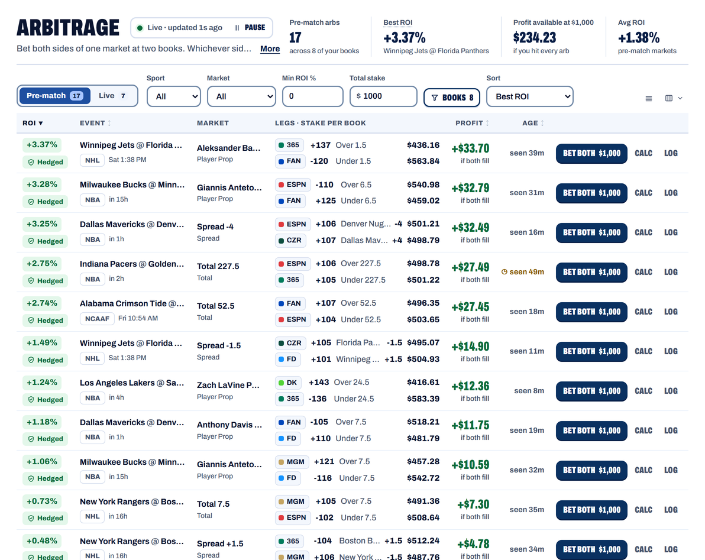Screen dimensions: 705x560
Task: Bet both on the Spread -4 row
Action: [591, 232]
